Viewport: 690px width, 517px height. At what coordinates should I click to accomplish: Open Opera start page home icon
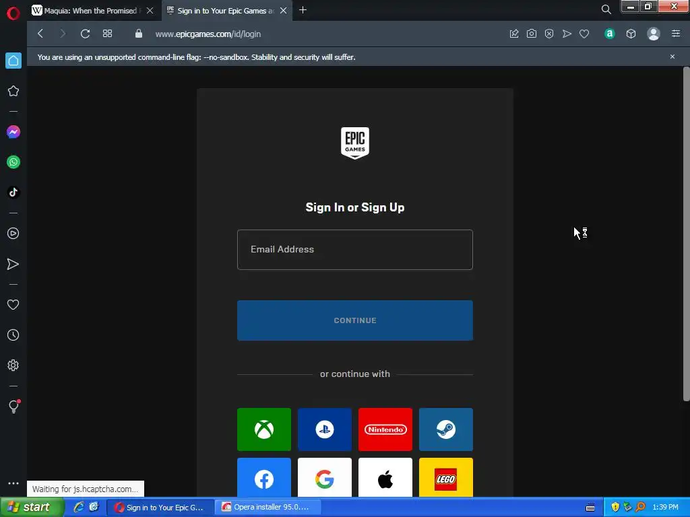click(x=13, y=61)
